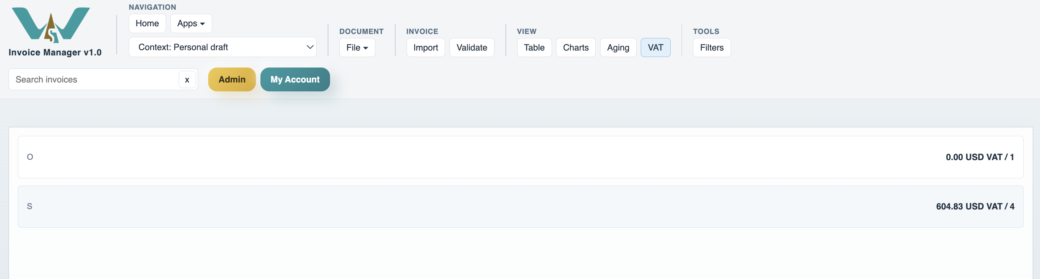Switch to the Charts view

(x=575, y=48)
